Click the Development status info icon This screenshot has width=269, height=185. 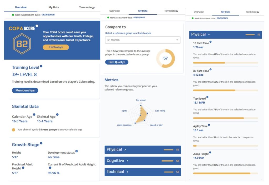pyautogui.click(x=76, y=151)
